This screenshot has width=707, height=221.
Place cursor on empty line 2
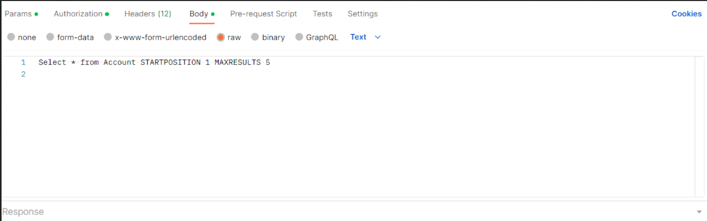tap(154, 75)
